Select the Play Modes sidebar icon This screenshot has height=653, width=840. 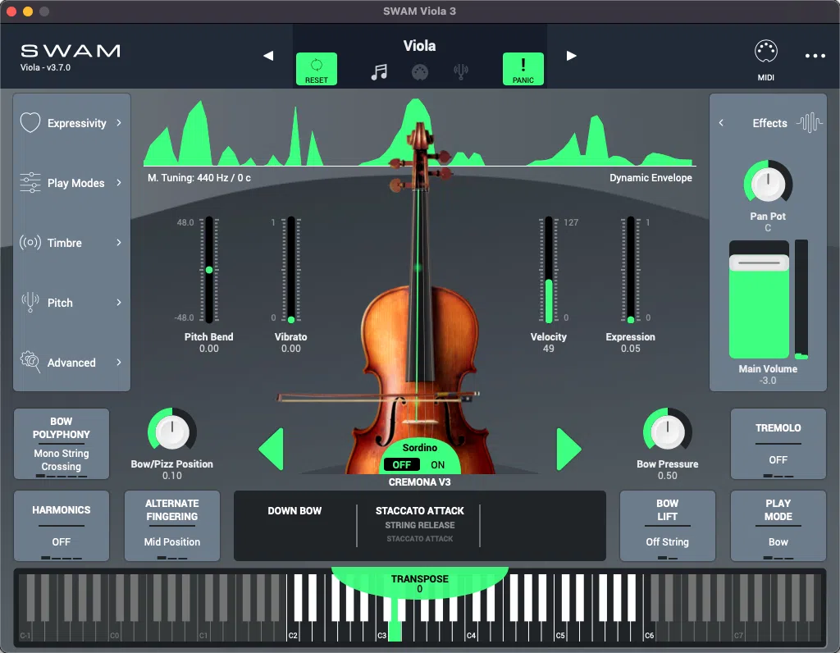pyautogui.click(x=70, y=183)
